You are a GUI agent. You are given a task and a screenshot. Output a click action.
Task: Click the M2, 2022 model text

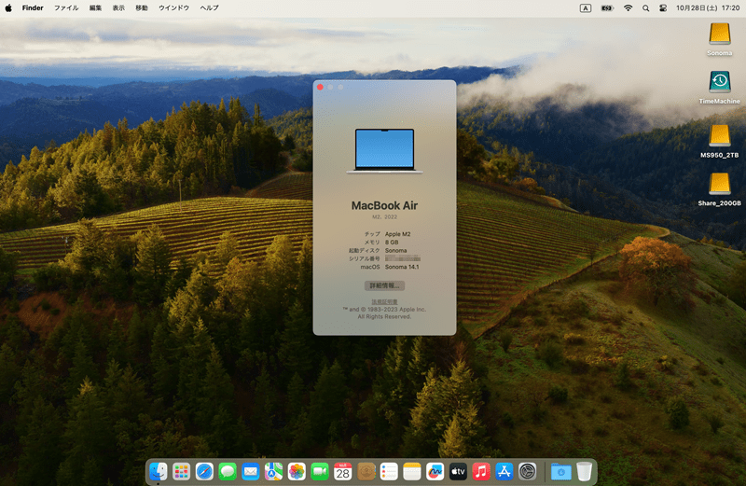(x=384, y=217)
